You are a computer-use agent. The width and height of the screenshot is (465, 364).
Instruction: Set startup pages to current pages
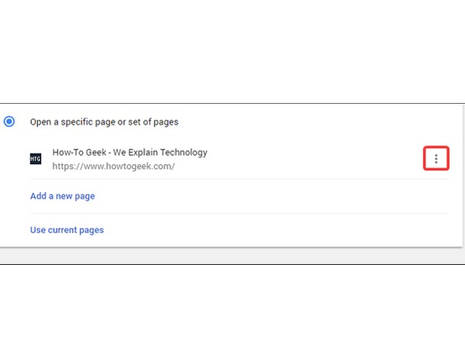click(x=67, y=230)
